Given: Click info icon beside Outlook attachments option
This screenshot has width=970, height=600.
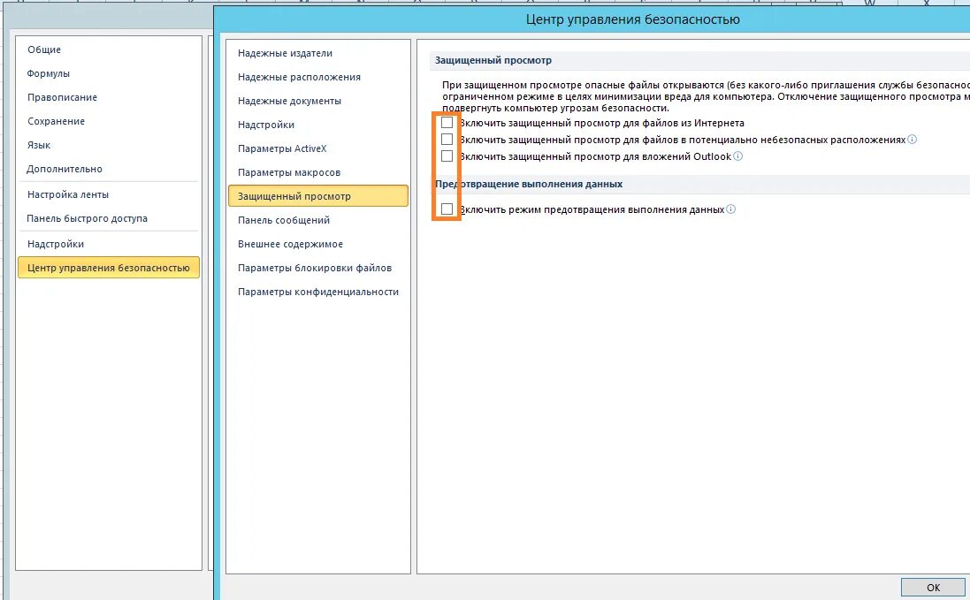Looking at the screenshot, I should 738,156.
